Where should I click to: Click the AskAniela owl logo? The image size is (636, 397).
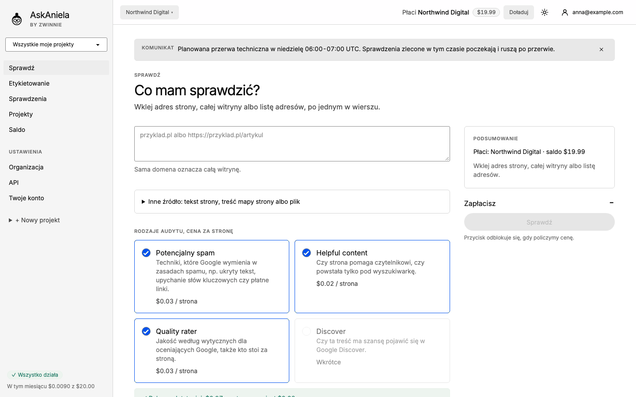click(x=17, y=19)
